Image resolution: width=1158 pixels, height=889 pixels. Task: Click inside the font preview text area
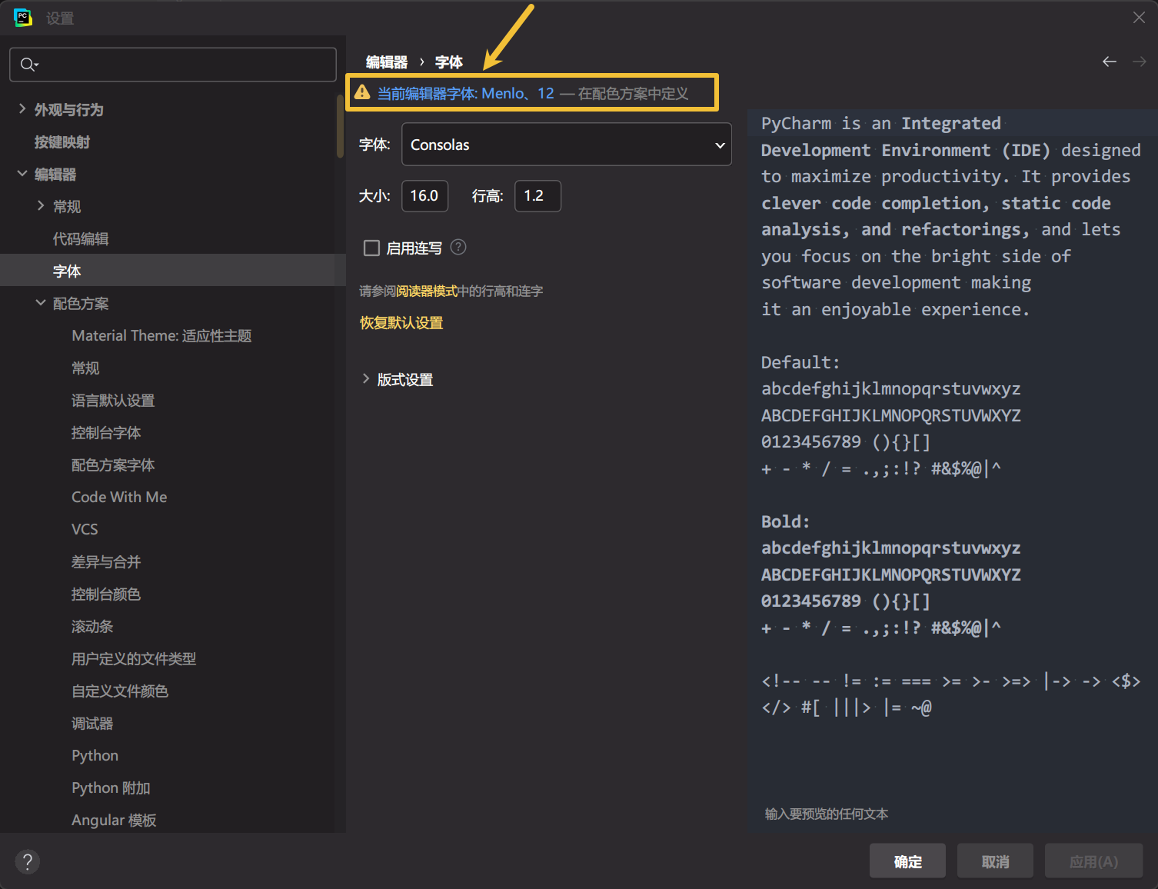coord(952,469)
